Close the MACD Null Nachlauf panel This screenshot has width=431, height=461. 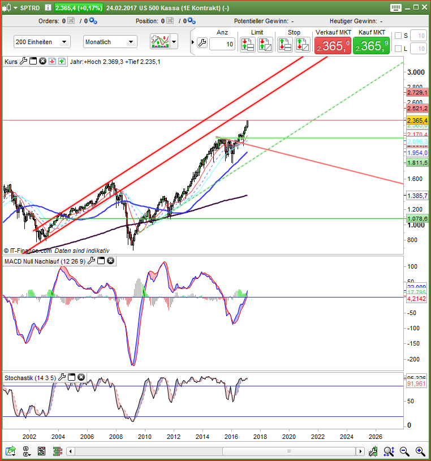[110, 261]
